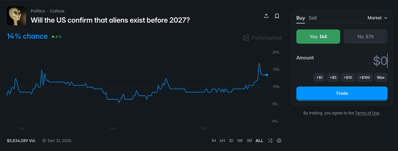398x151 pixels.
Task: Open the Market order type dropdown
Action: click(x=377, y=18)
